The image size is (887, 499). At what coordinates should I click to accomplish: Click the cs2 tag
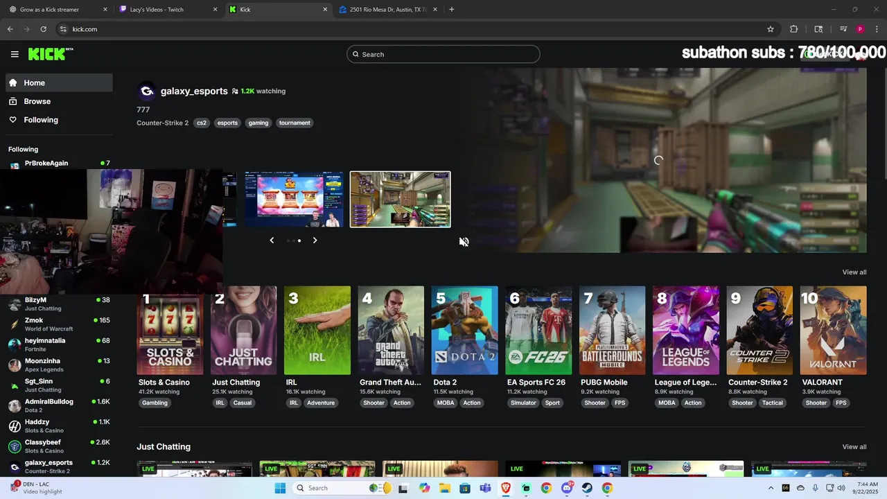click(202, 123)
